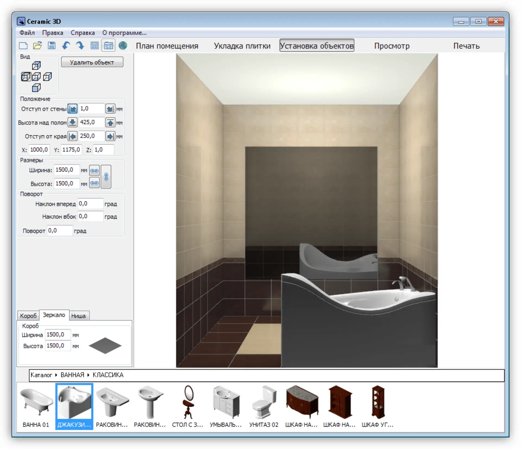The height and width of the screenshot is (449, 521).
Task: Open the 'Справка' menu
Action: click(83, 33)
